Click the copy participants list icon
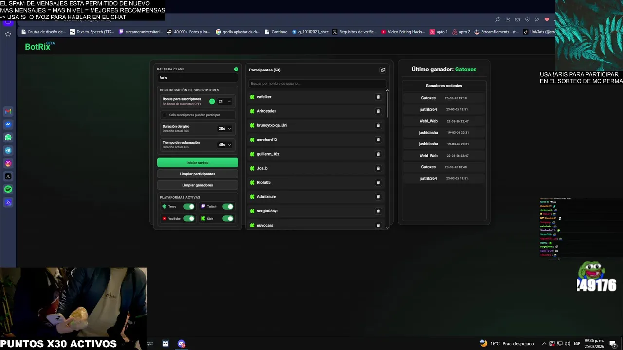Viewport: 623px width, 350px height. [383, 70]
